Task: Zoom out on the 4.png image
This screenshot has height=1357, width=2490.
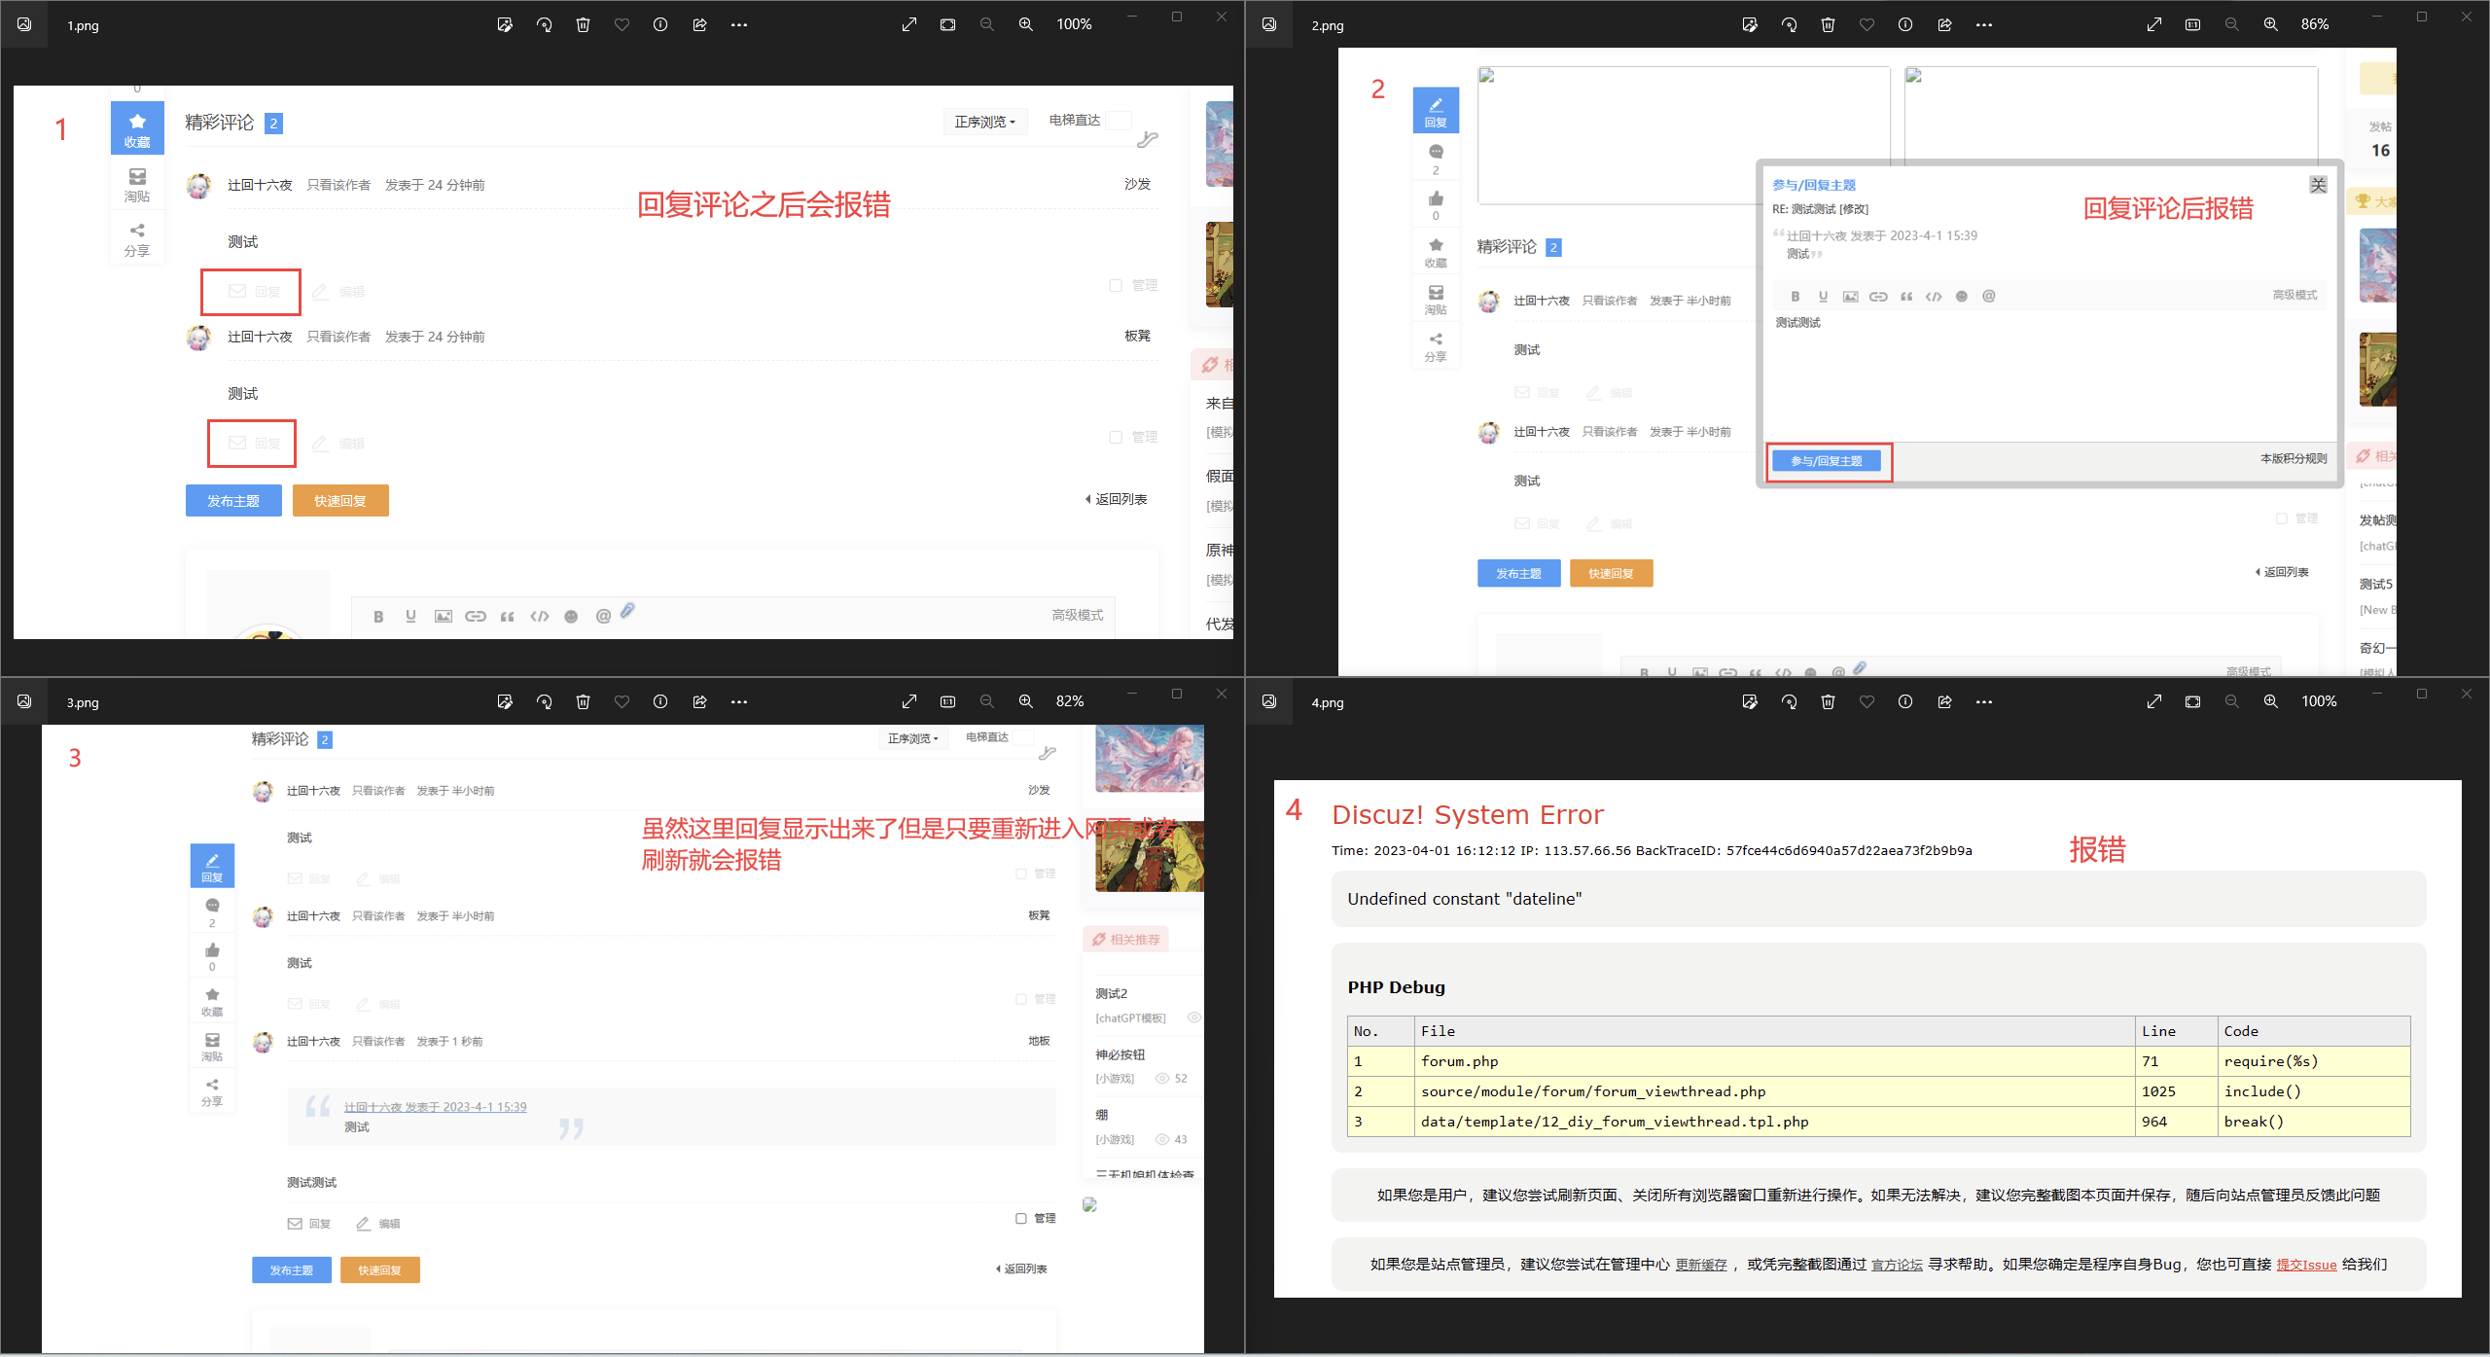Action: click(x=2231, y=702)
